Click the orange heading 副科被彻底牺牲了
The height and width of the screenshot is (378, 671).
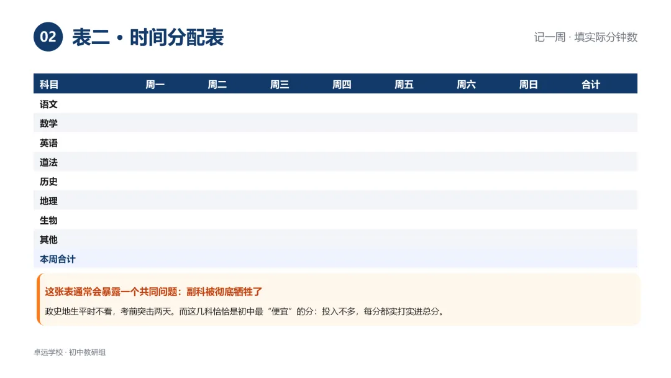pyautogui.click(x=224, y=292)
